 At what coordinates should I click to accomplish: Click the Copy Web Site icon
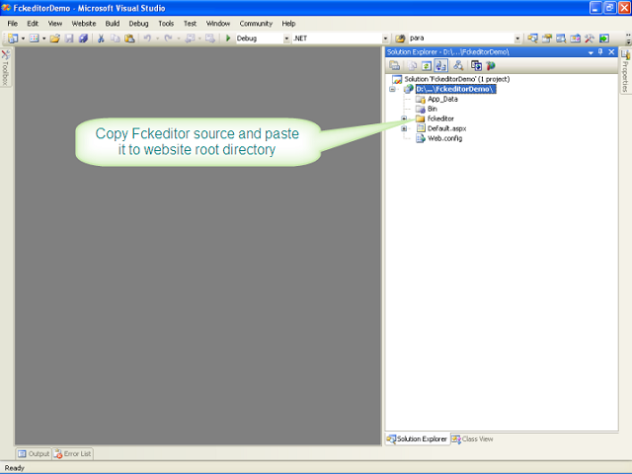(476, 65)
